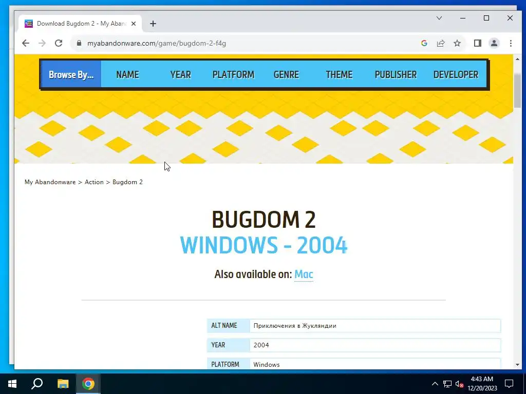Click the ALT NAME label
Image resolution: width=526 pixels, height=394 pixels.
[x=224, y=326]
